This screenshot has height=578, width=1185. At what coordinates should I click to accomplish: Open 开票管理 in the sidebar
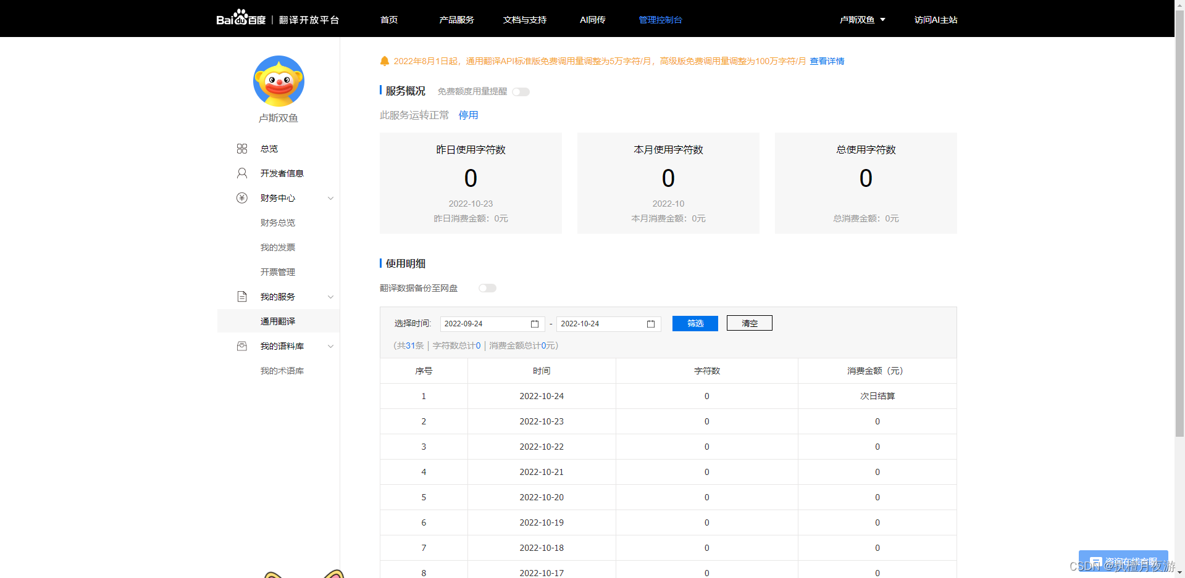[278, 272]
